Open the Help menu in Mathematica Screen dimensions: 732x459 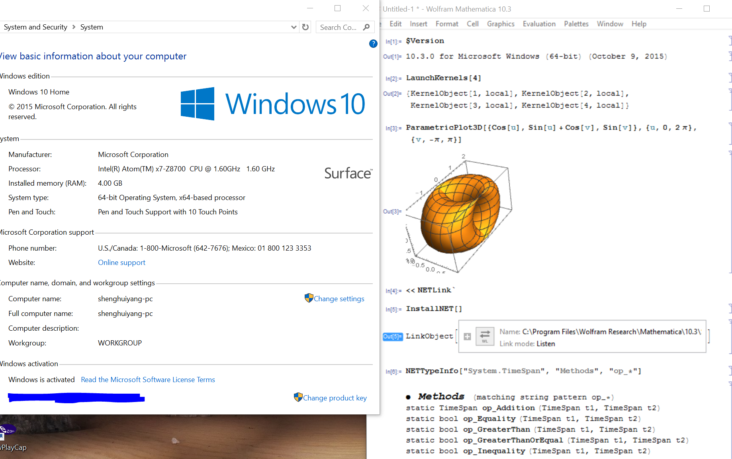[x=639, y=24]
